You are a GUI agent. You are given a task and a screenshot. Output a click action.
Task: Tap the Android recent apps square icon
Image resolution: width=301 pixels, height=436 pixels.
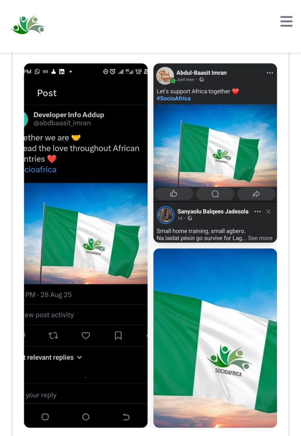(x=45, y=417)
